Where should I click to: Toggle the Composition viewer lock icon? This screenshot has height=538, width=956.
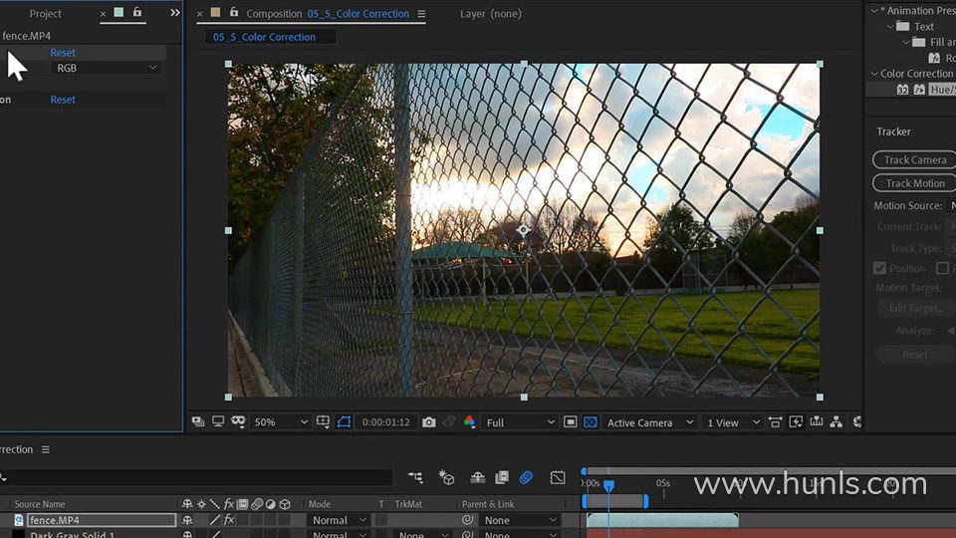(233, 12)
